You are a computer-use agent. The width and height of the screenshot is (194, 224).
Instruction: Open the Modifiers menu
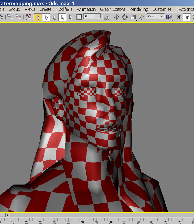coord(64,9)
